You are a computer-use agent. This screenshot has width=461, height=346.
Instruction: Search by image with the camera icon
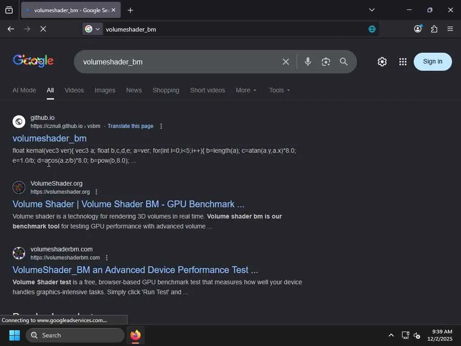(326, 62)
